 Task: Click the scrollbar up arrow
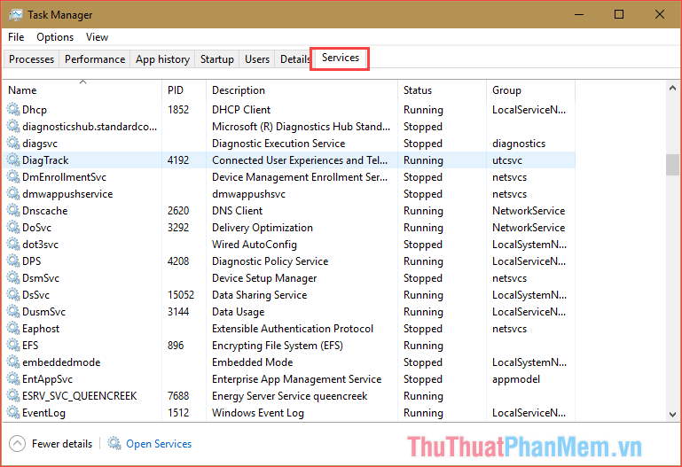tap(672, 89)
